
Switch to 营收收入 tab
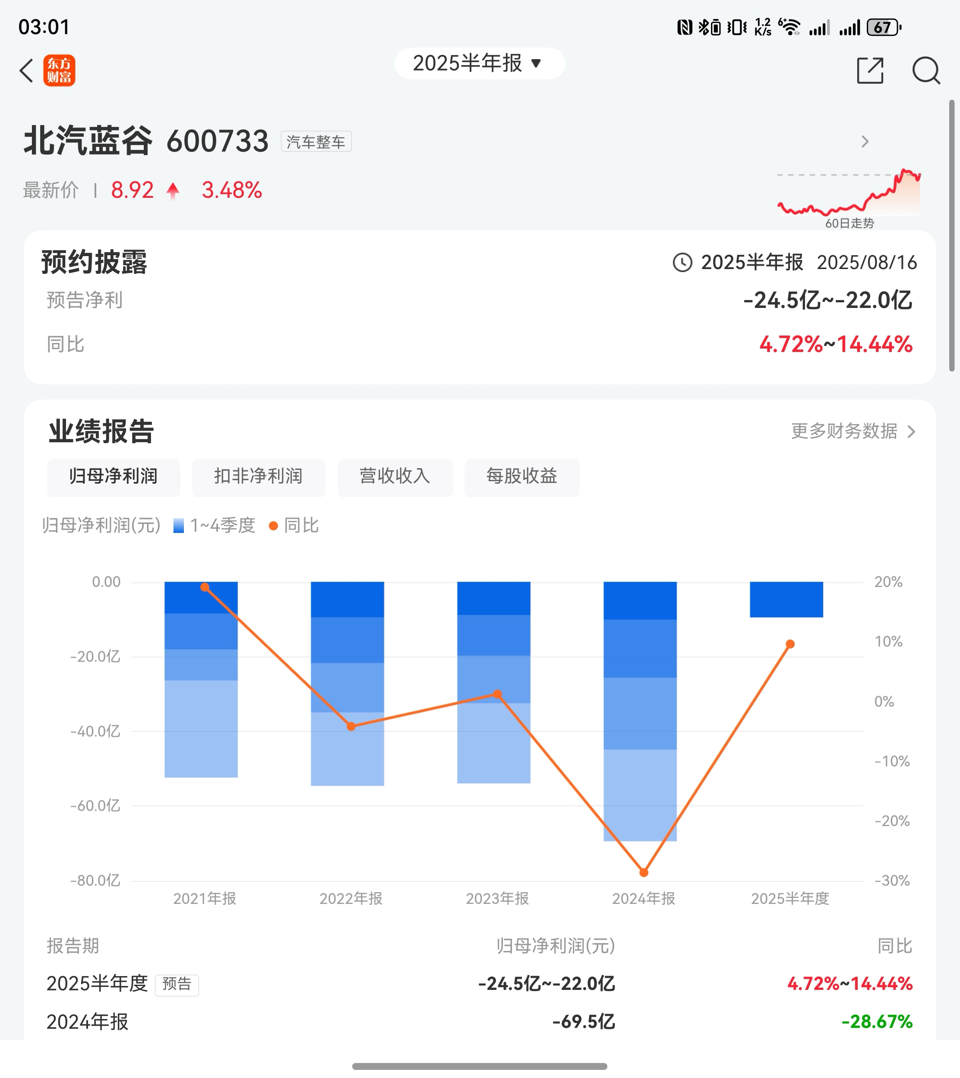pyautogui.click(x=395, y=477)
